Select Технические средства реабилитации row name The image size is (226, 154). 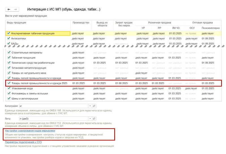[33, 63]
